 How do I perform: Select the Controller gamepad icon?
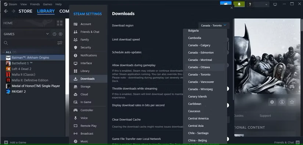coord(76,110)
